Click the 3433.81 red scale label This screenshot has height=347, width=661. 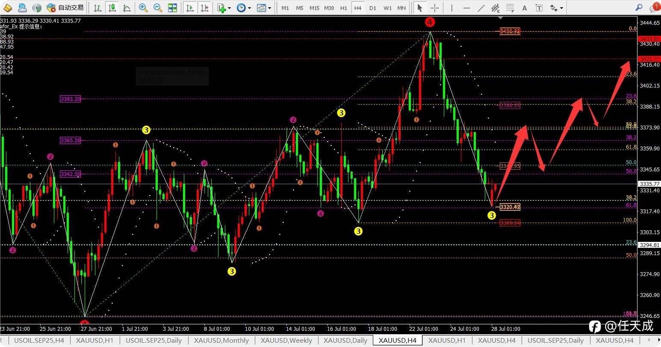[x=649, y=39]
